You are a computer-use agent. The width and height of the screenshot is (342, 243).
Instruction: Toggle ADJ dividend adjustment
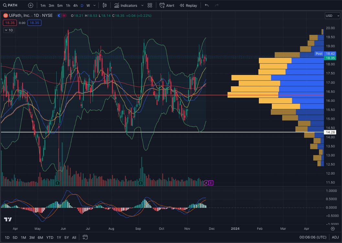coord(335,237)
